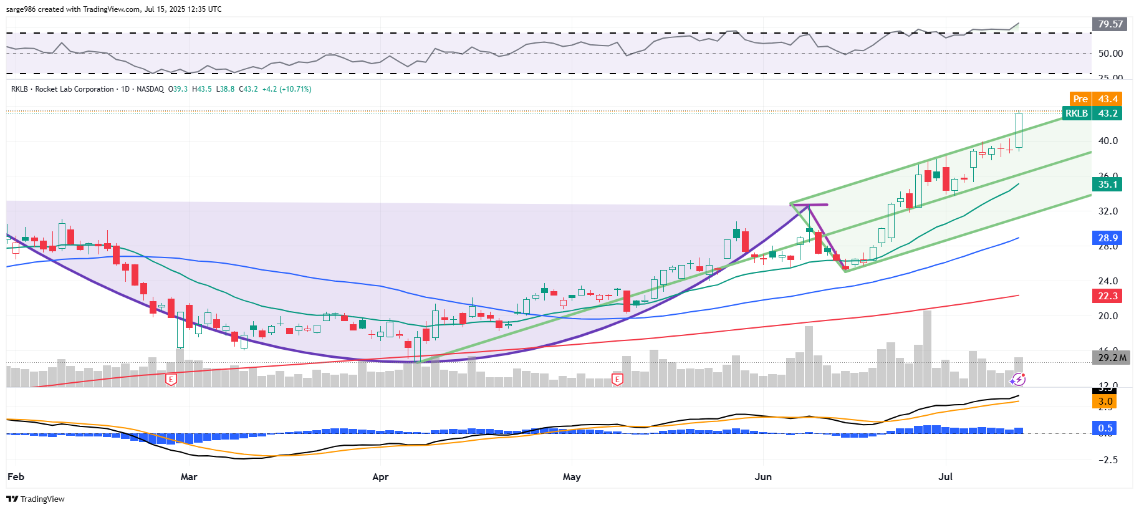Click the orange Pre market label
The height and width of the screenshot is (510, 1139).
1080,99
